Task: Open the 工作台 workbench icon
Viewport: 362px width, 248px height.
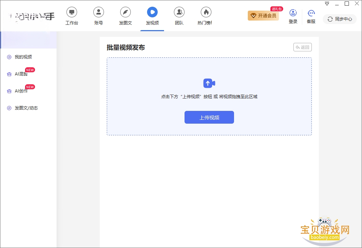Action: pos(71,12)
